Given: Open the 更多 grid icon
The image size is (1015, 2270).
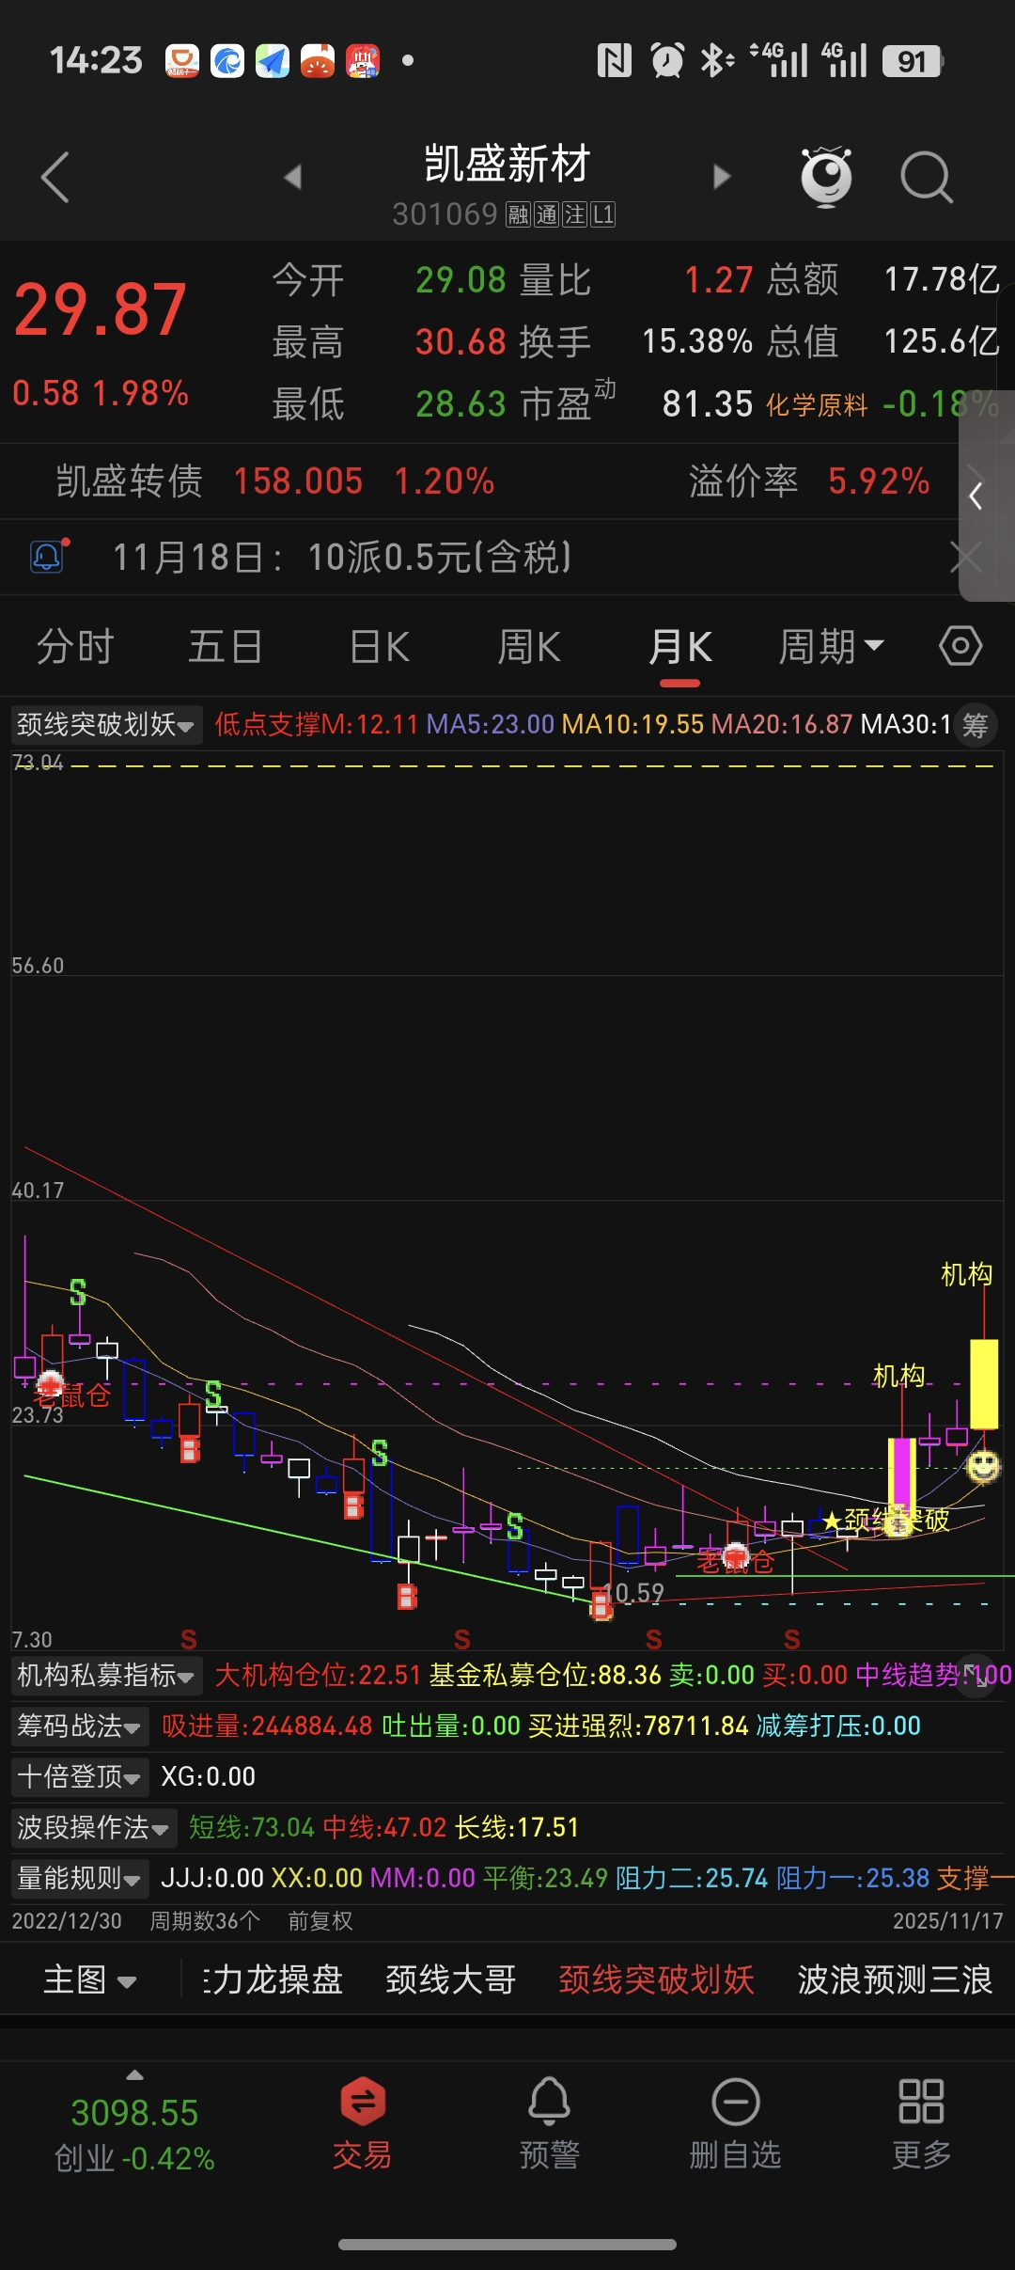Looking at the screenshot, I should click(x=921, y=2122).
